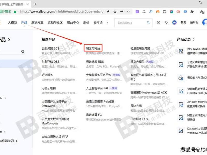Open the three-dots address bar menu
207x155 pixels.
(121, 12)
